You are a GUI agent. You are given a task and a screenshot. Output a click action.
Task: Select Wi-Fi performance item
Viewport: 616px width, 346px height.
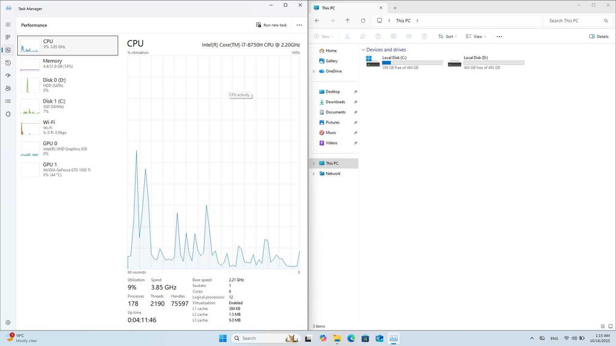click(68, 127)
